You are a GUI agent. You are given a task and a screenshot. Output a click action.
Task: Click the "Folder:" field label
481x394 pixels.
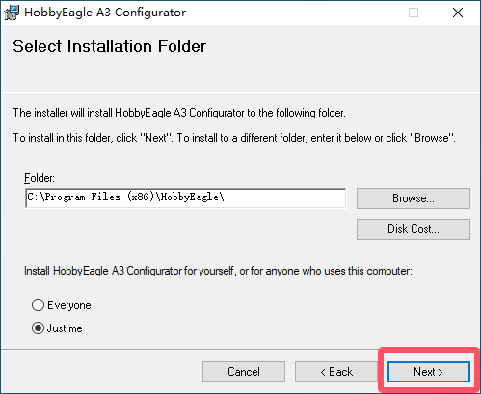[40, 178]
